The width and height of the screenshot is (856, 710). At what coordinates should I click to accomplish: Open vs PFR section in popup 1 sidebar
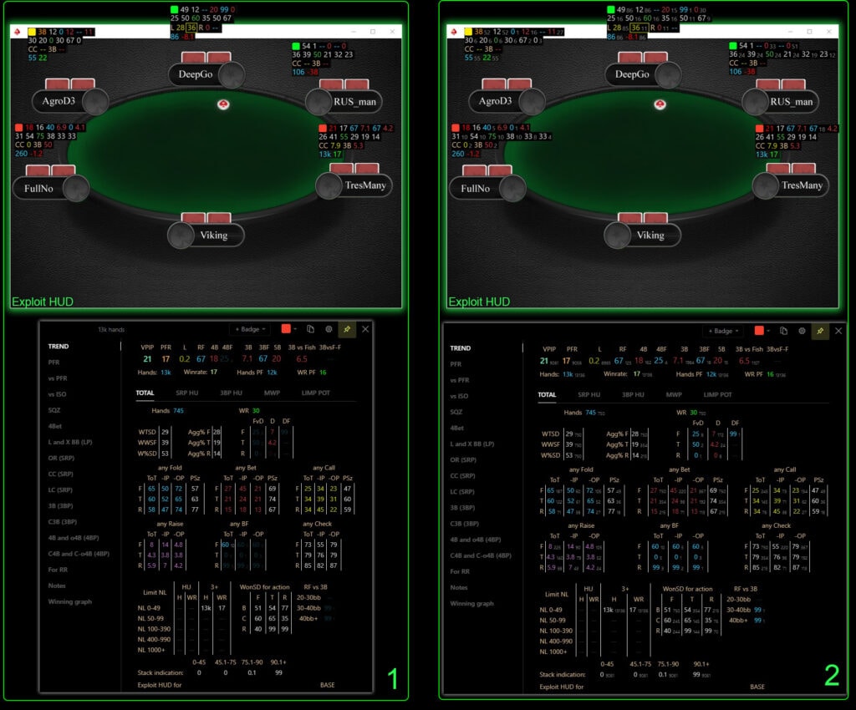(58, 378)
